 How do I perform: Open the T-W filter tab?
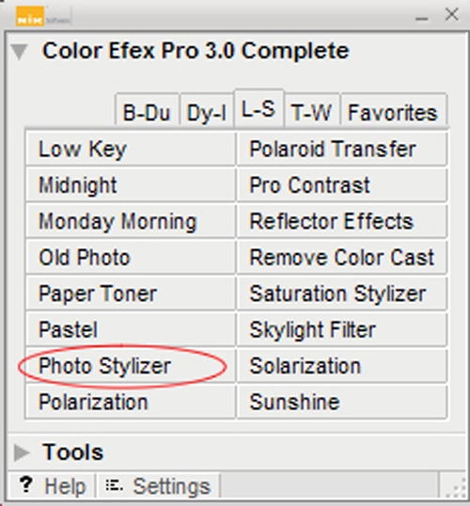(x=311, y=112)
